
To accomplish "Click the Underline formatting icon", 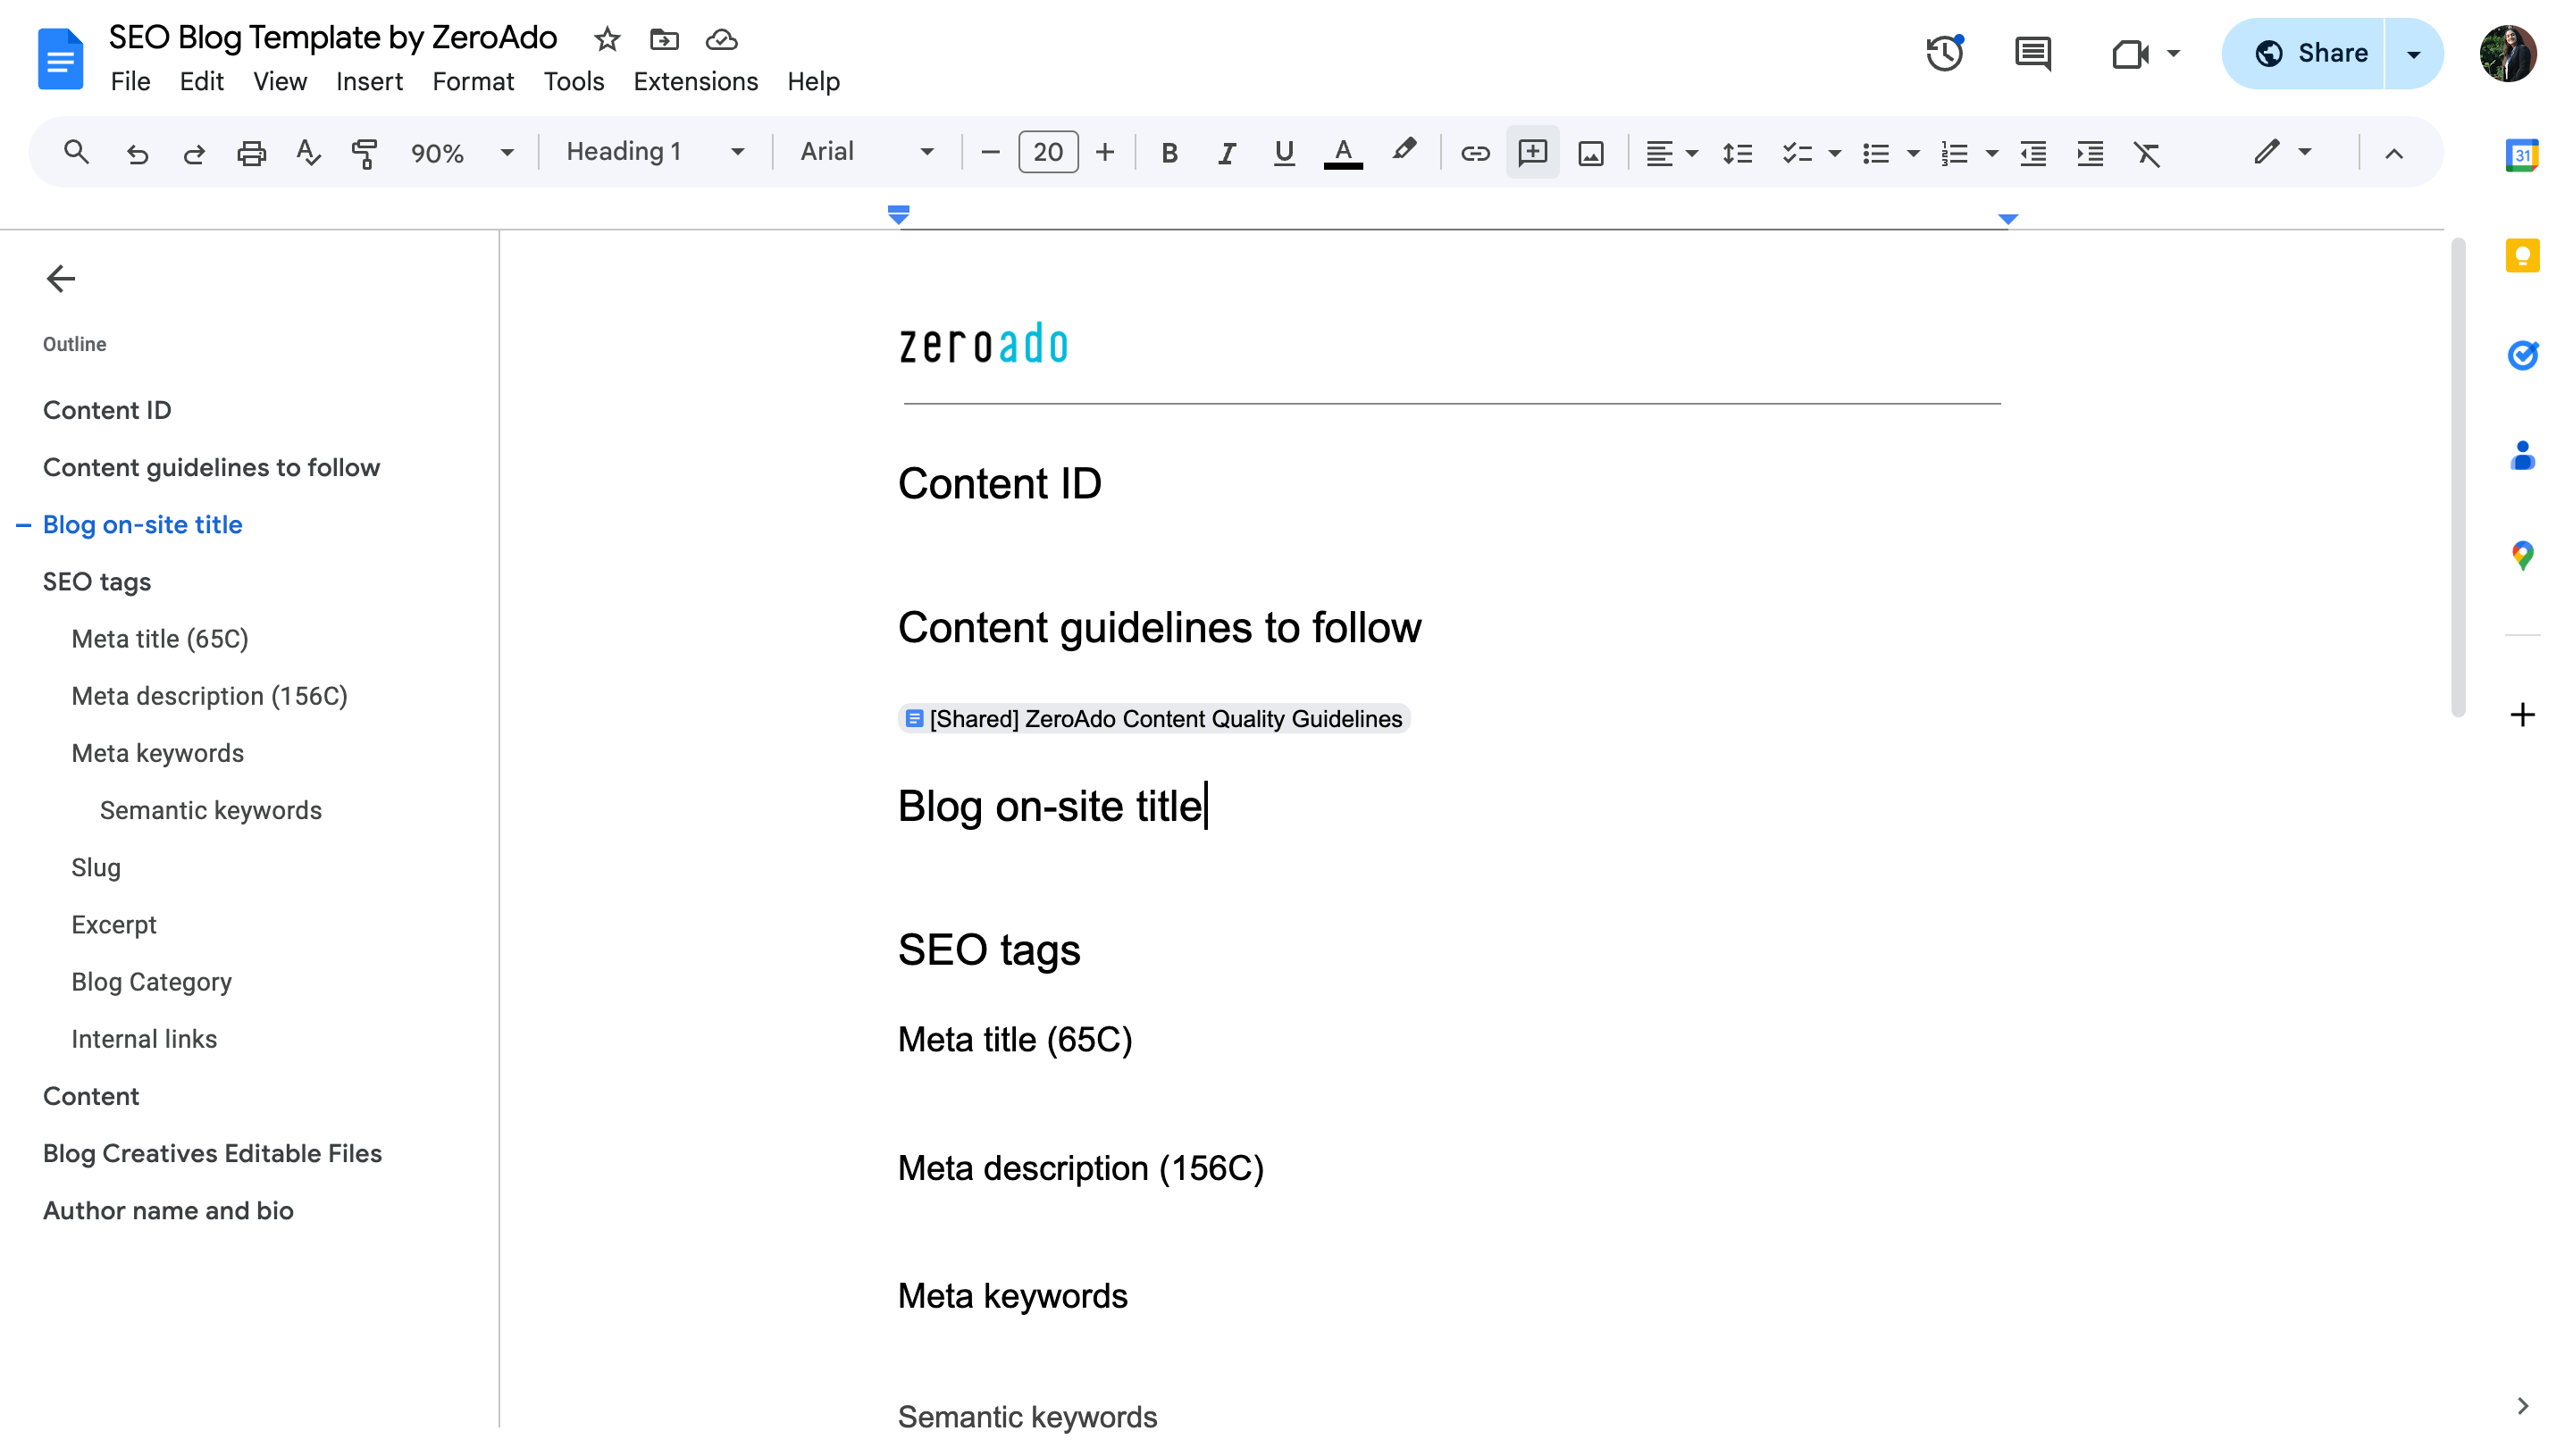I will pos(1285,154).
